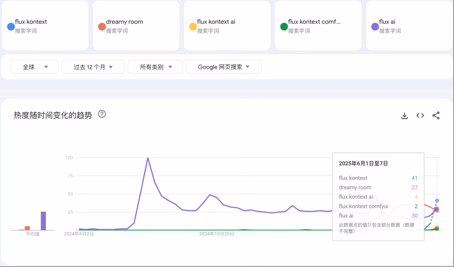Click the 热度随时间变化的趋势 heading
This screenshot has height=267, width=454.
[53, 115]
